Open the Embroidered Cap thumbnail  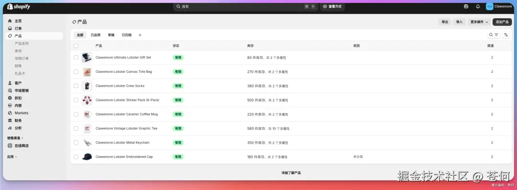click(x=87, y=156)
